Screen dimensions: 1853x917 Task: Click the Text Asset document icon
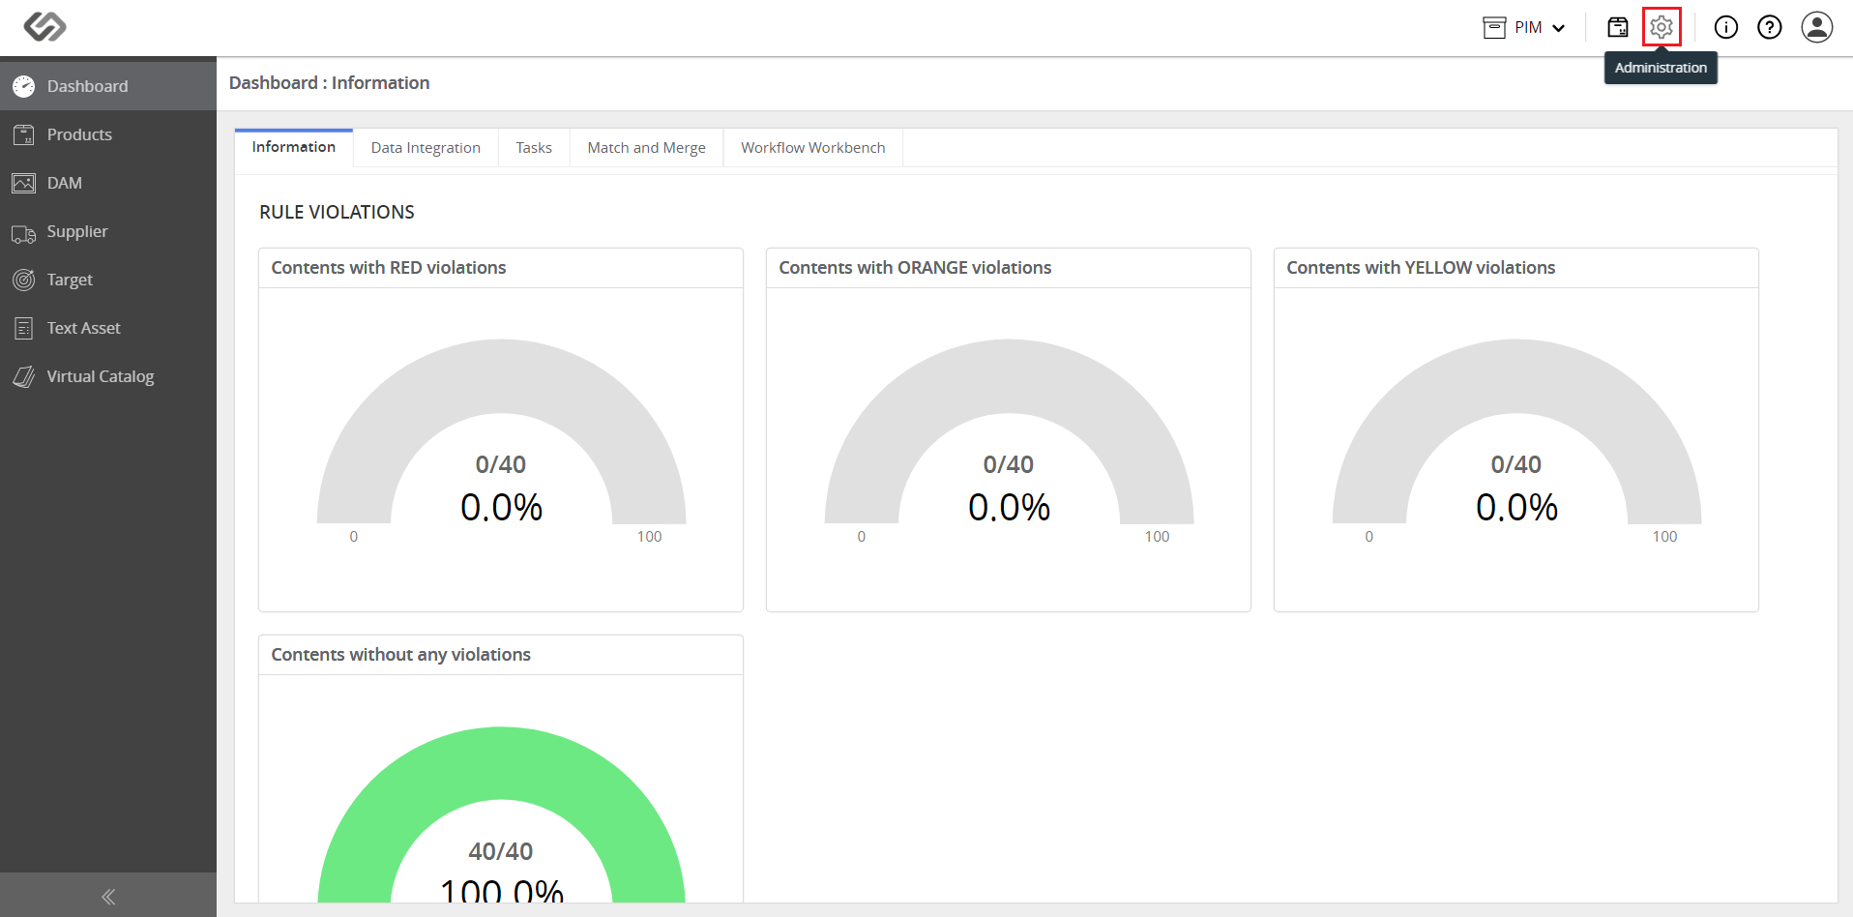[x=24, y=328]
